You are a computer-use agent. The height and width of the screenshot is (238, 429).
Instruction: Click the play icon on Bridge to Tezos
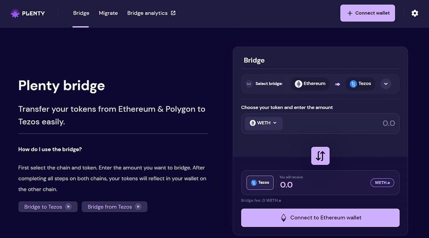pos(68,207)
